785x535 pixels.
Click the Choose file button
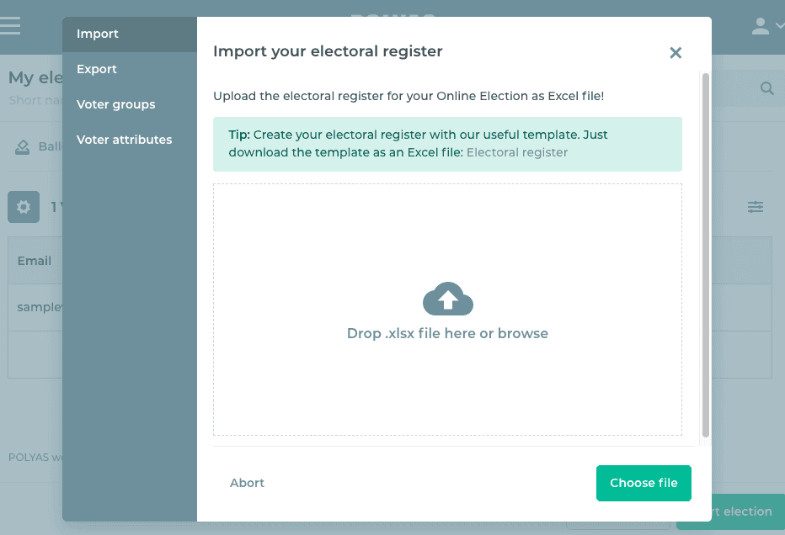[643, 483]
